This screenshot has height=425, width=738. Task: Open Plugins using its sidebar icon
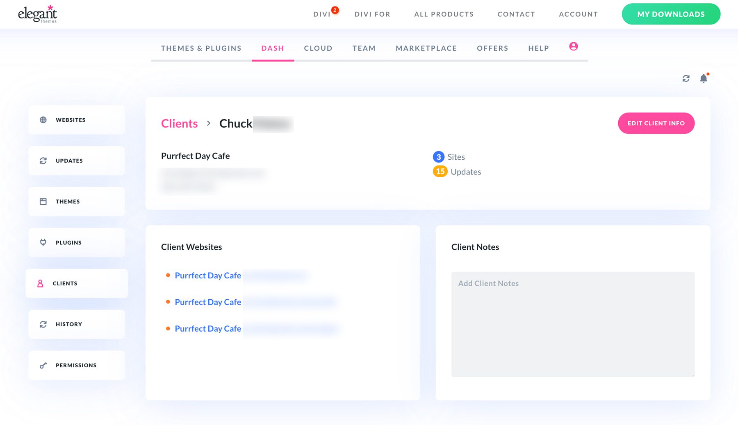point(43,242)
